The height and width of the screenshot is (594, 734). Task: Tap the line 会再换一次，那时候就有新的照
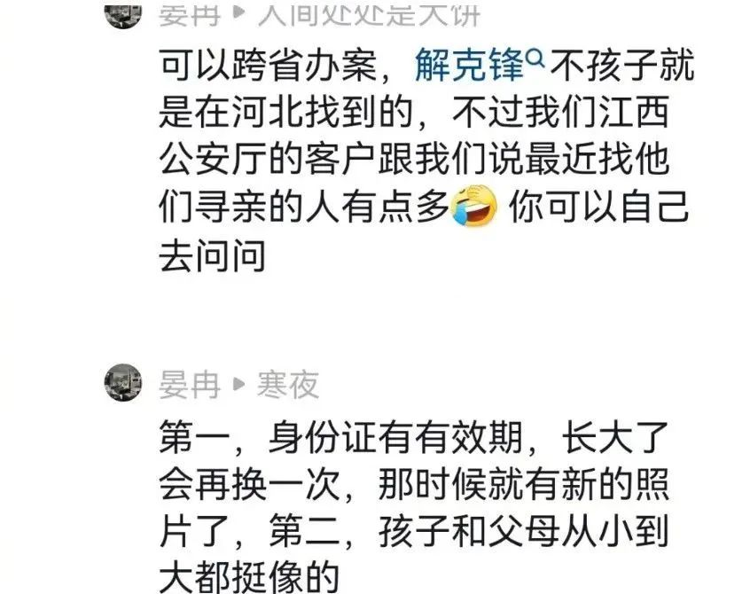tap(414, 484)
